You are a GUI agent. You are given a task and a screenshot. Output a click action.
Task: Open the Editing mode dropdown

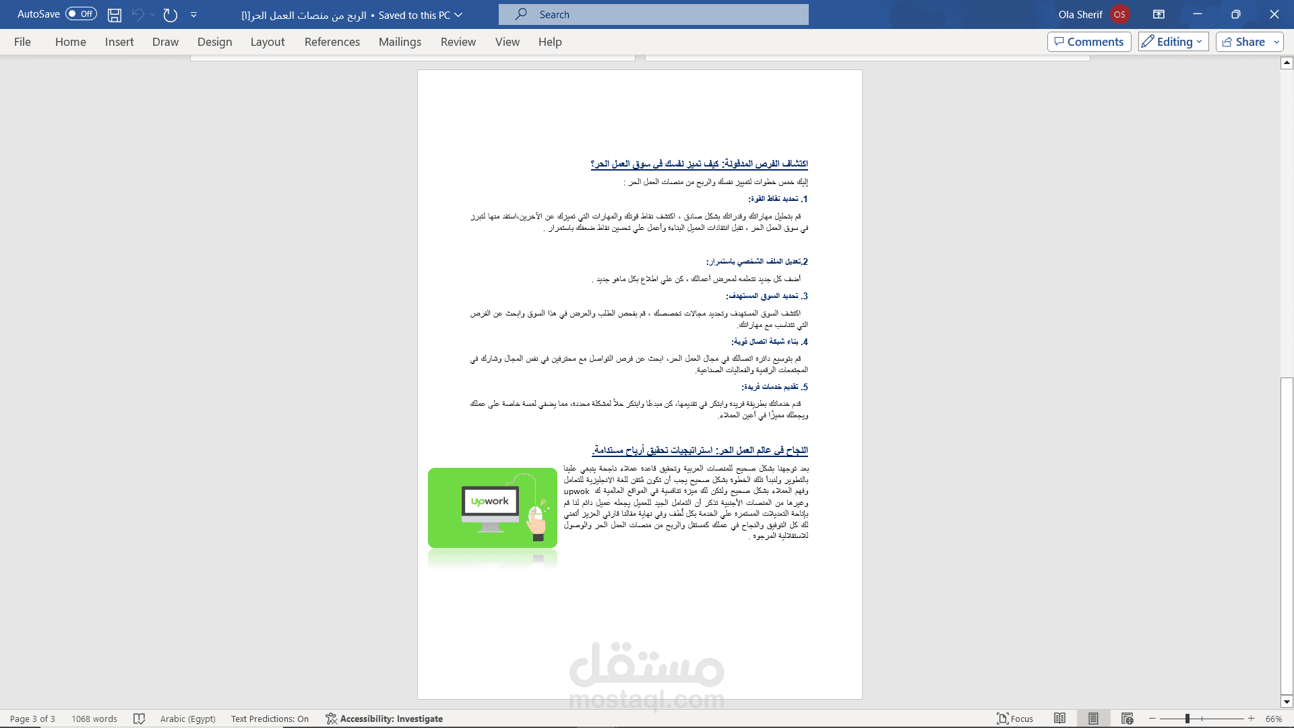pos(1173,42)
